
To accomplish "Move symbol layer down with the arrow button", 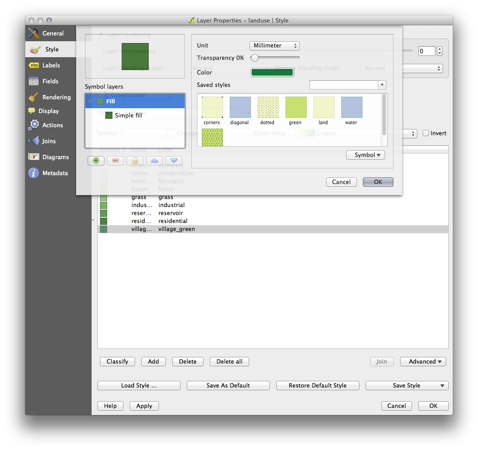I will click(174, 160).
